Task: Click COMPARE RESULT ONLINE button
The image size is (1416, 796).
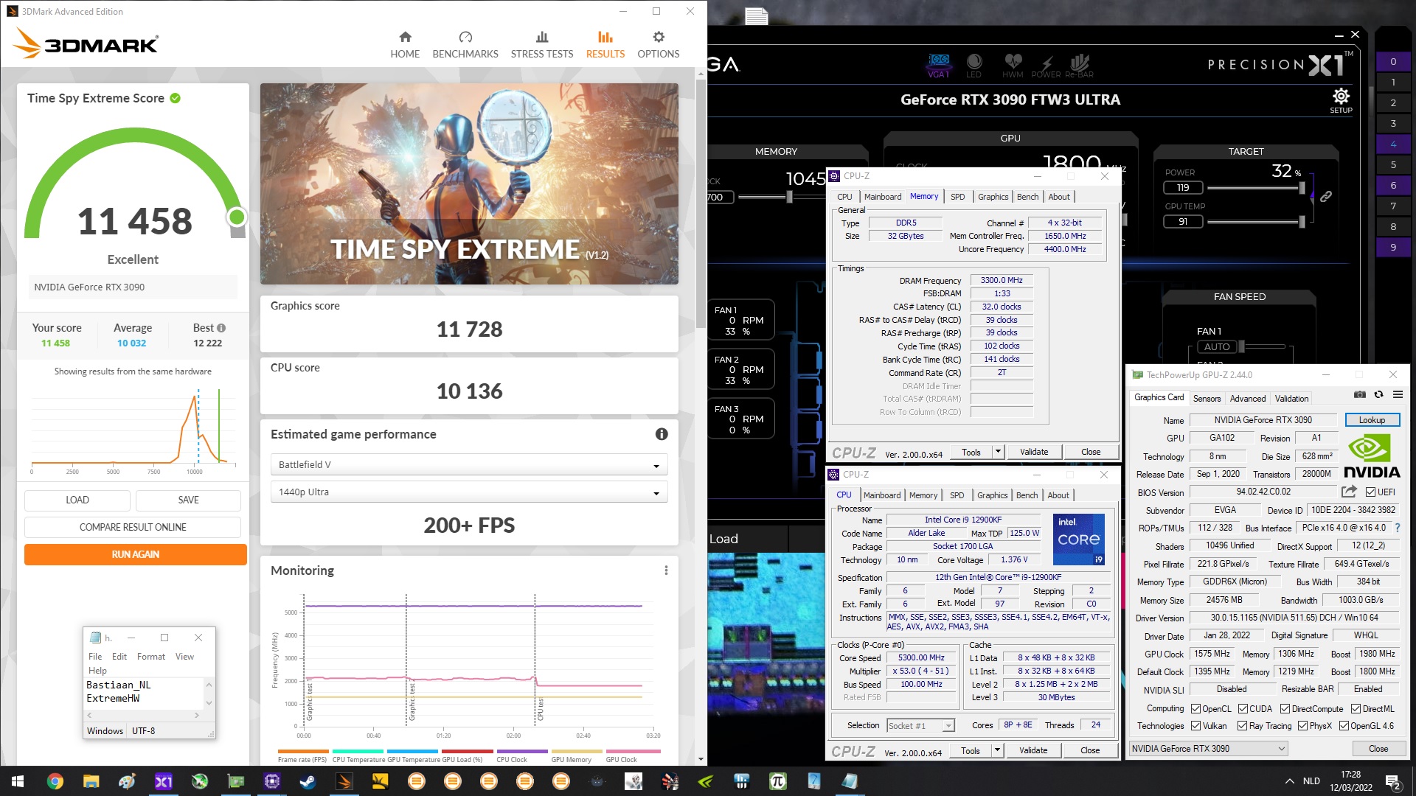Action: pyautogui.click(x=133, y=527)
